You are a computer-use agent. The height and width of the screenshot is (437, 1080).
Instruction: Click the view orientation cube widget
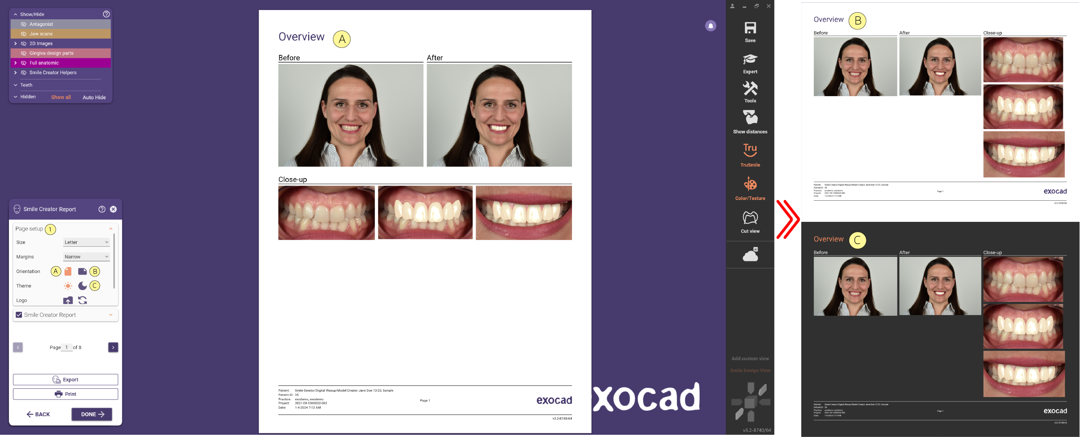coord(750,402)
